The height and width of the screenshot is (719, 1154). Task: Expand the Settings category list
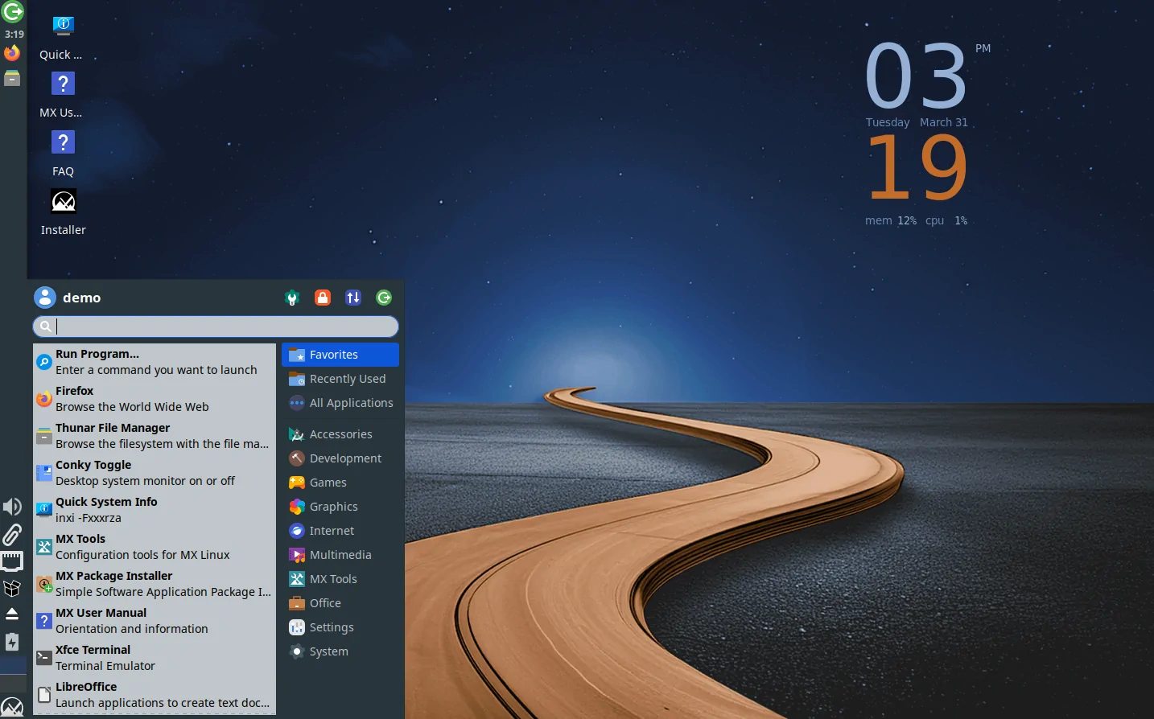(x=329, y=627)
